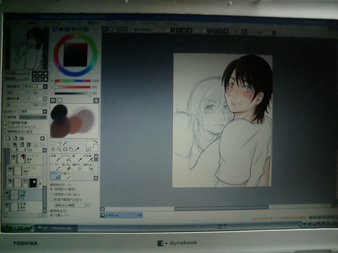Image resolution: width=338 pixels, height=253 pixels.
Task: Click the toolbar Undo button
Action: coord(105,29)
